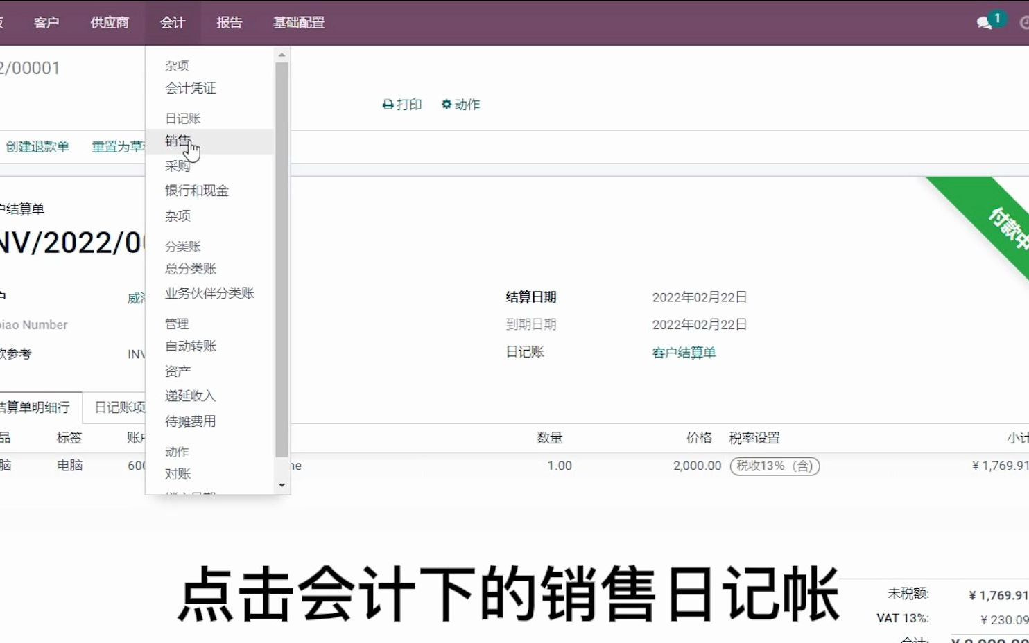Switch to 日记账项 tab
The height and width of the screenshot is (643, 1029).
point(119,407)
